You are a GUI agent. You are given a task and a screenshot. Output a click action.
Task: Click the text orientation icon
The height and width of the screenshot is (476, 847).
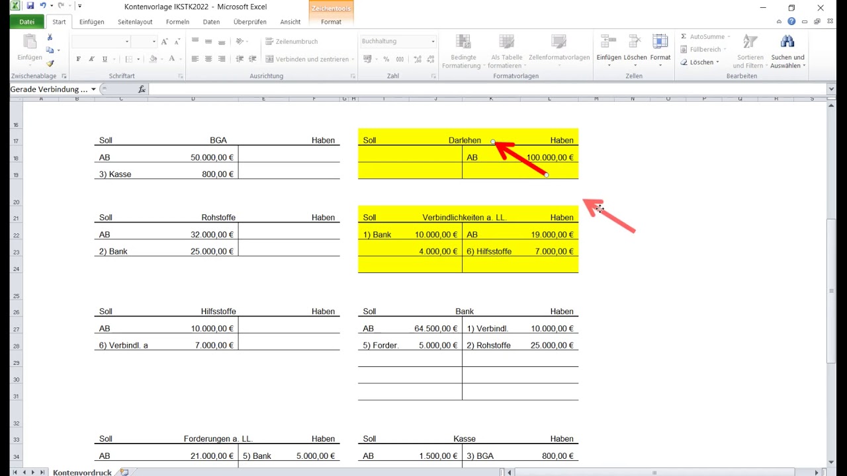point(240,42)
